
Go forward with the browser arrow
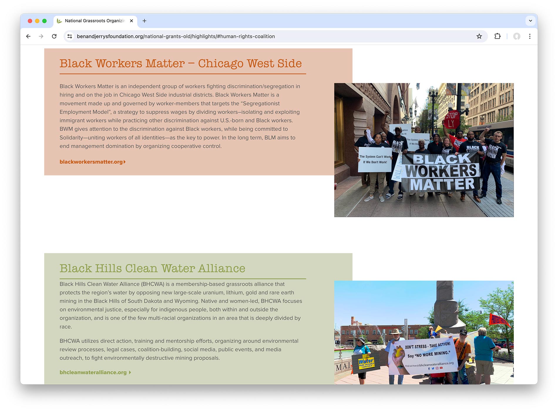pyautogui.click(x=41, y=36)
